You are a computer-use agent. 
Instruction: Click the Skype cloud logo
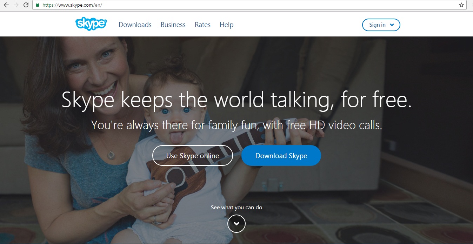91,24
